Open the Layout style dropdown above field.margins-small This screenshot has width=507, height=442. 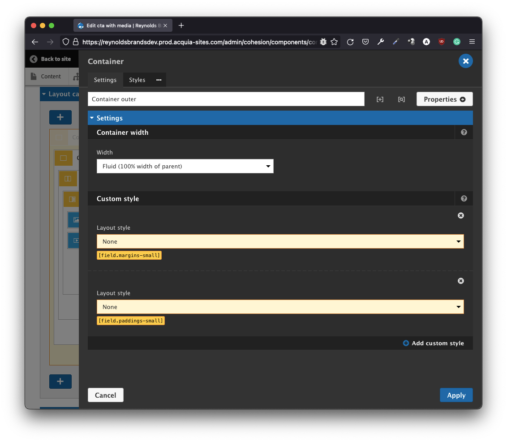point(280,241)
